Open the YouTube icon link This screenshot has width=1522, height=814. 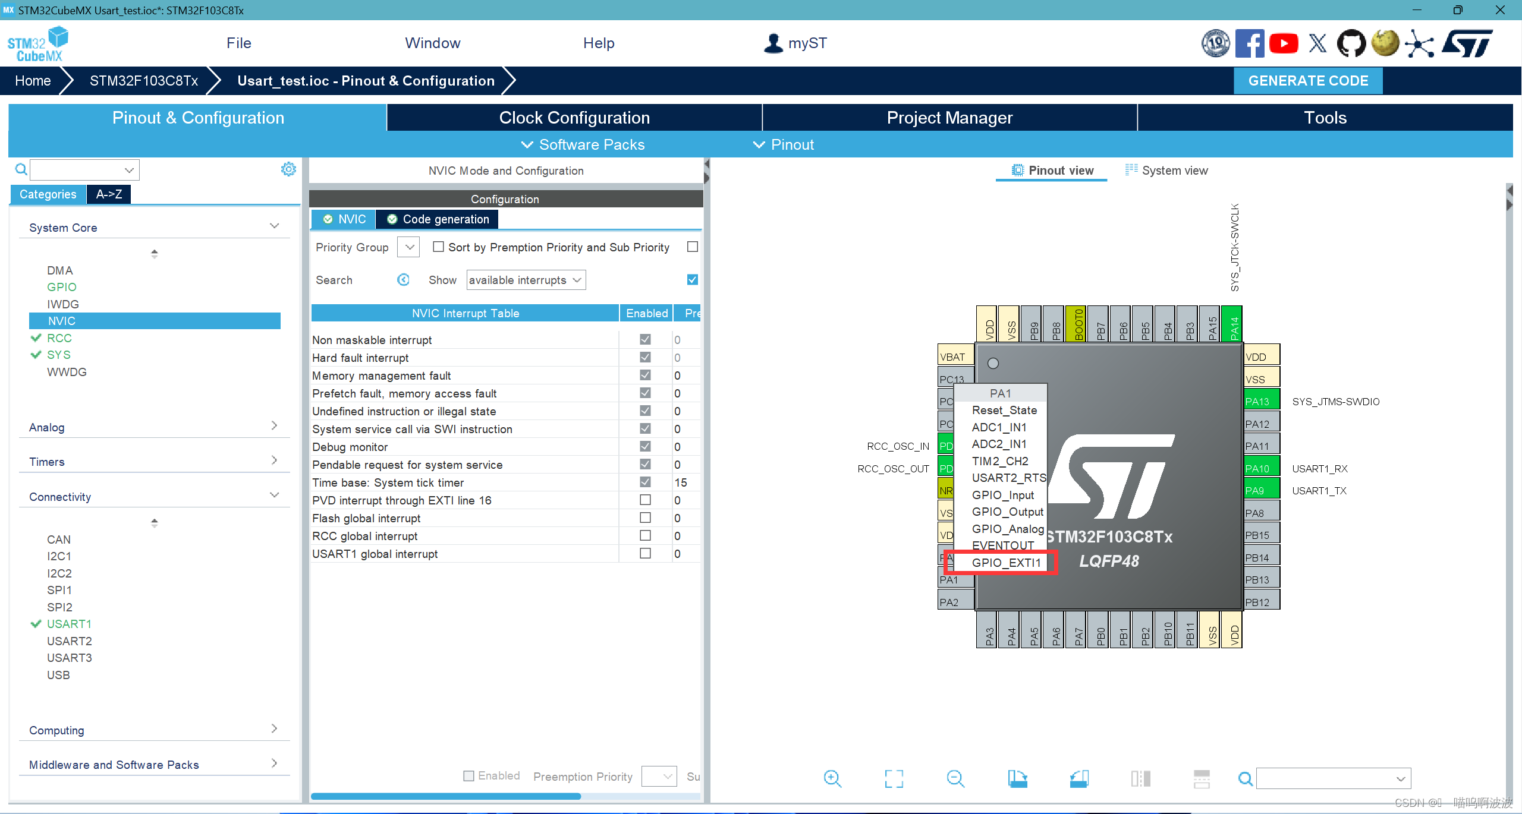pyautogui.click(x=1284, y=43)
